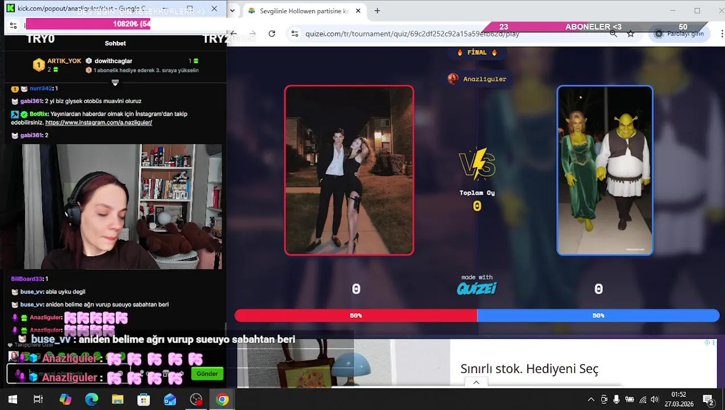Open Microsoft Store from the taskbar
The height and width of the screenshot is (410, 725).
coord(144,400)
